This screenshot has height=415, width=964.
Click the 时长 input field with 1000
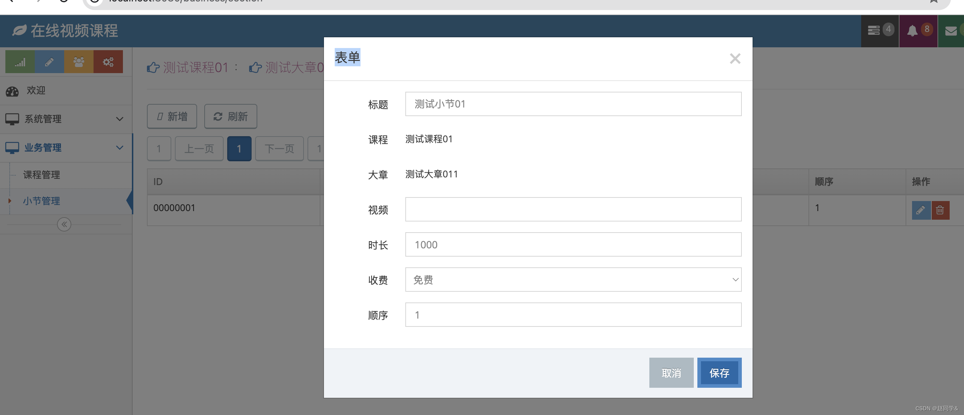573,244
